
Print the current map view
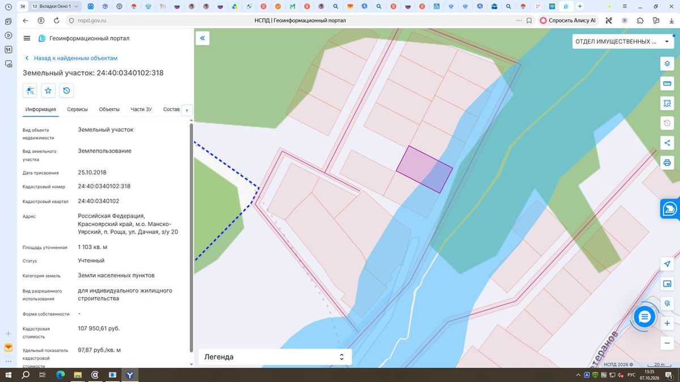click(667, 163)
